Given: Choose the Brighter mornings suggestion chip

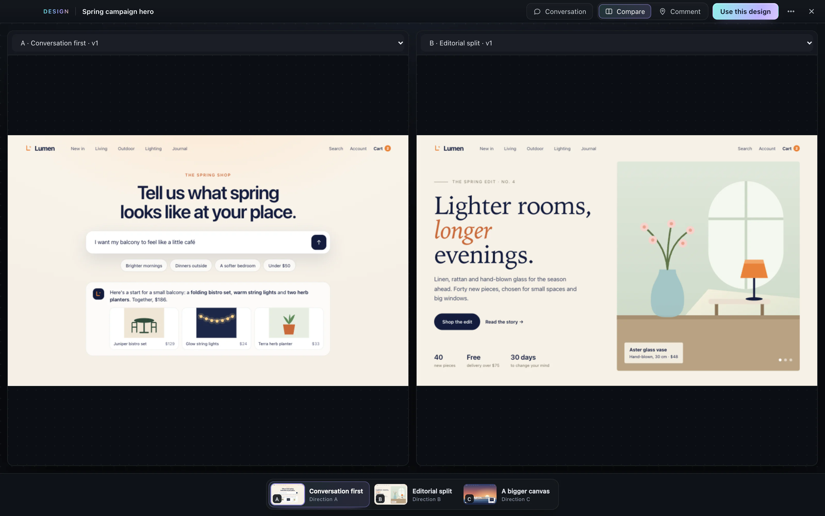Looking at the screenshot, I should [144, 265].
